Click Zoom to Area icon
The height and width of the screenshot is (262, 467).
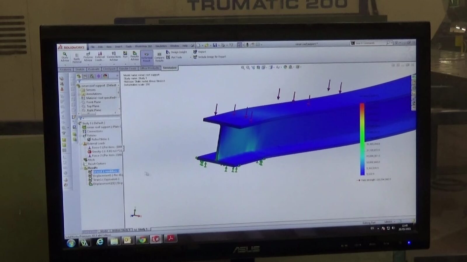tap(248, 68)
